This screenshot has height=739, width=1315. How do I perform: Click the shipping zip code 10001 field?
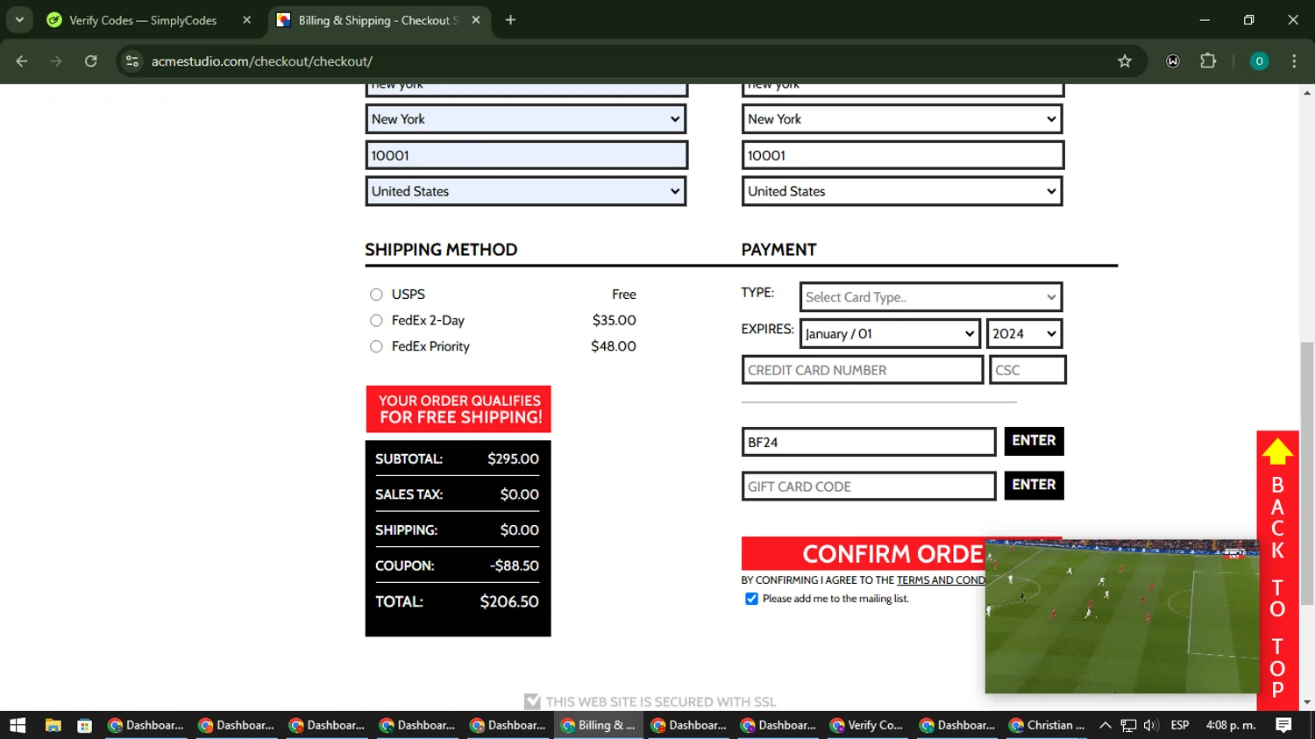click(903, 155)
